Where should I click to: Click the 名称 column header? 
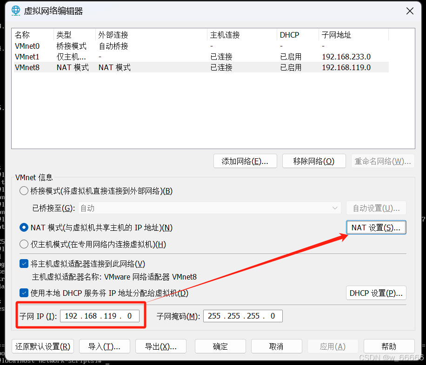click(33, 35)
